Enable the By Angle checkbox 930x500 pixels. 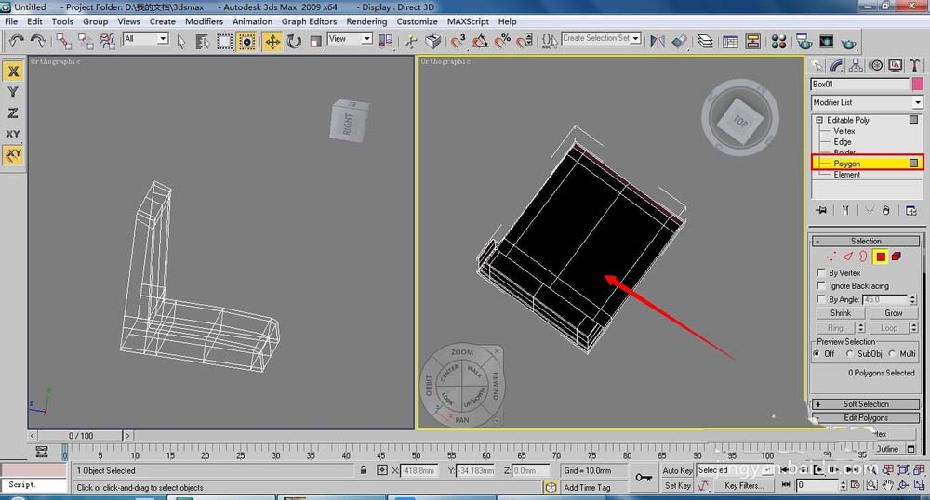click(x=821, y=299)
